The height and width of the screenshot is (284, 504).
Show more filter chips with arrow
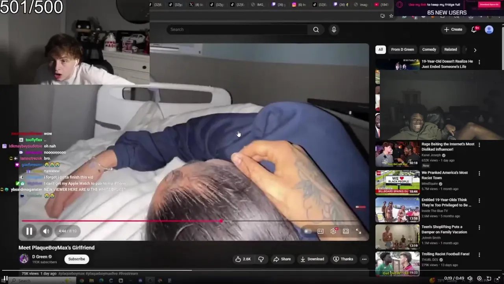475,50
